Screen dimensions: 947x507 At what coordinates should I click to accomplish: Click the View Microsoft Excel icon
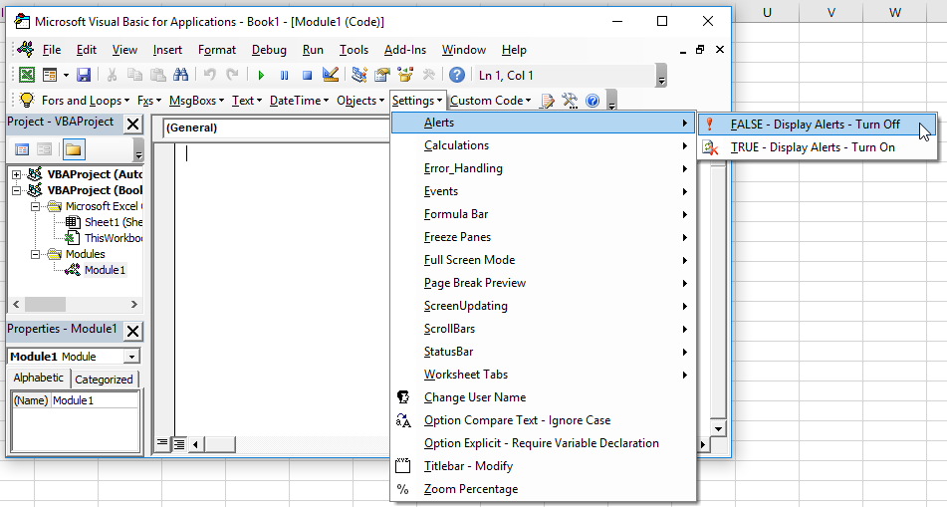27,75
